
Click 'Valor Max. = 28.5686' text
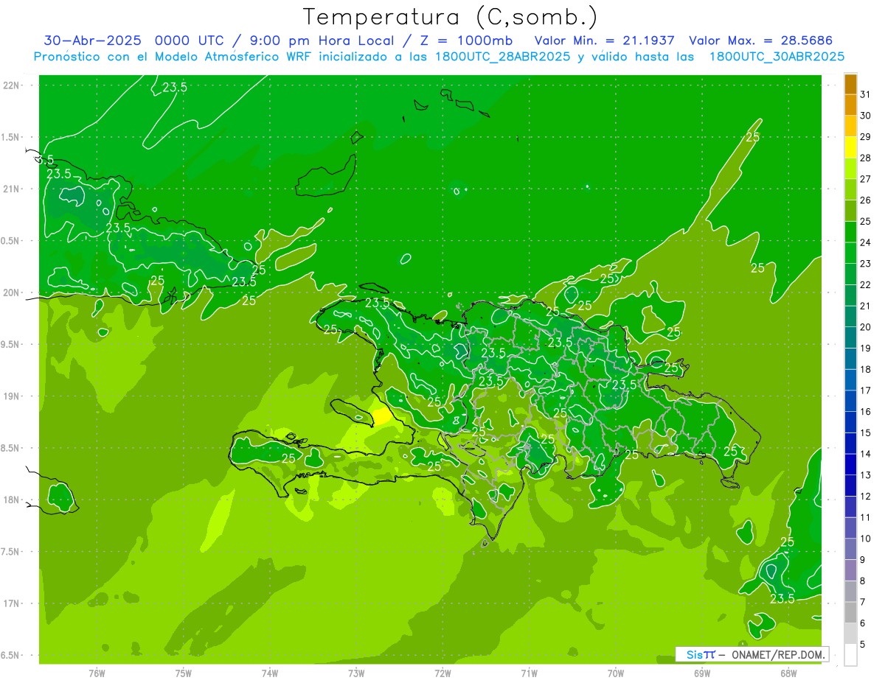760,41
